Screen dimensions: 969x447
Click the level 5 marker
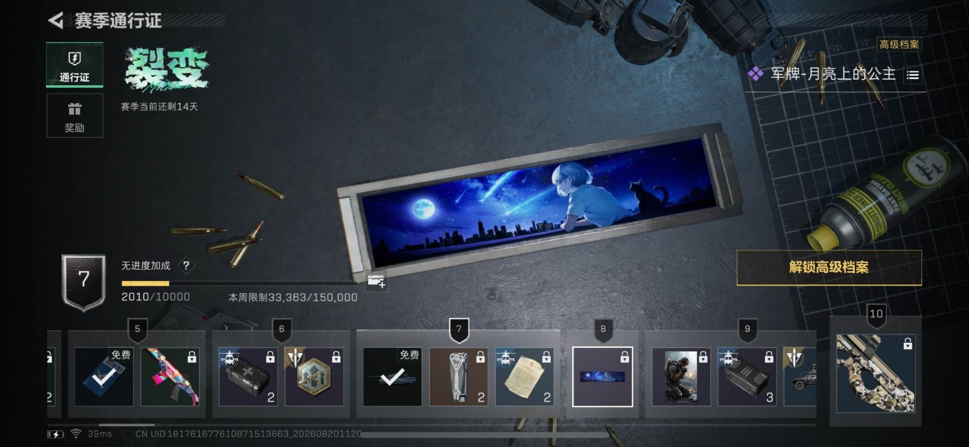pyautogui.click(x=137, y=330)
